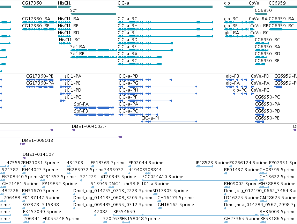Click the EP02044.3prime EST label
297x224 pixels.
146,163
